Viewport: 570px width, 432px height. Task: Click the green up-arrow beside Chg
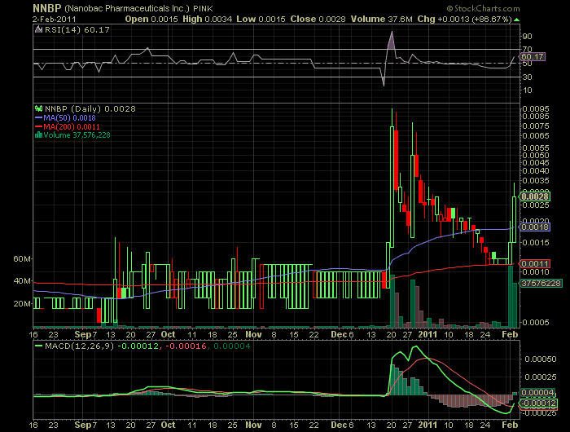[x=516, y=20]
